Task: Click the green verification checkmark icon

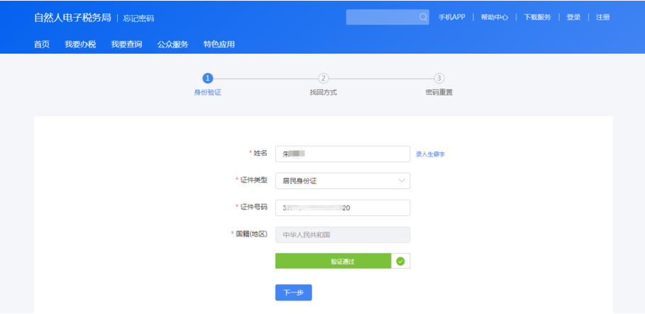Action: [400, 261]
